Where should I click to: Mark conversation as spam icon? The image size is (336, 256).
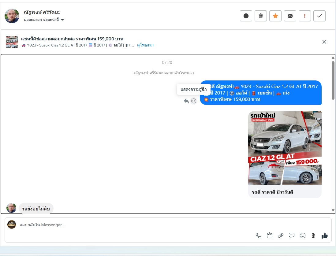(246, 16)
